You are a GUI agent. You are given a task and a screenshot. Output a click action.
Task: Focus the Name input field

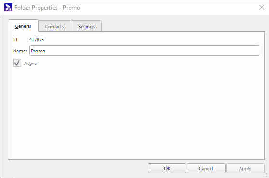[144, 51]
